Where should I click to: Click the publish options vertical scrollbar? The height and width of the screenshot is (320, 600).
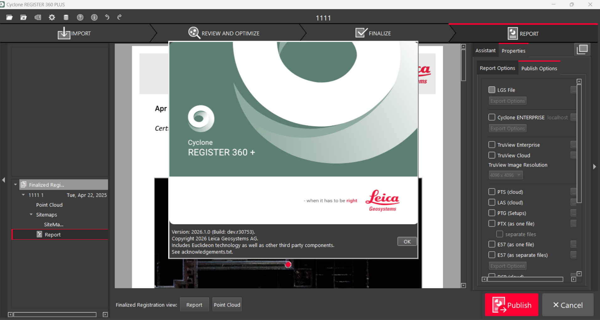[x=579, y=144]
